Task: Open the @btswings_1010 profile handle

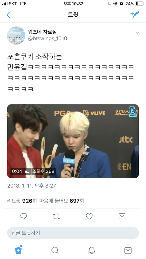Action: pyautogui.click(x=47, y=39)
